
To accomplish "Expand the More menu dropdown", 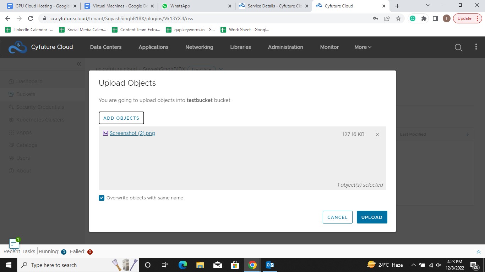I will pyautogui.click(x=363, y=47).
